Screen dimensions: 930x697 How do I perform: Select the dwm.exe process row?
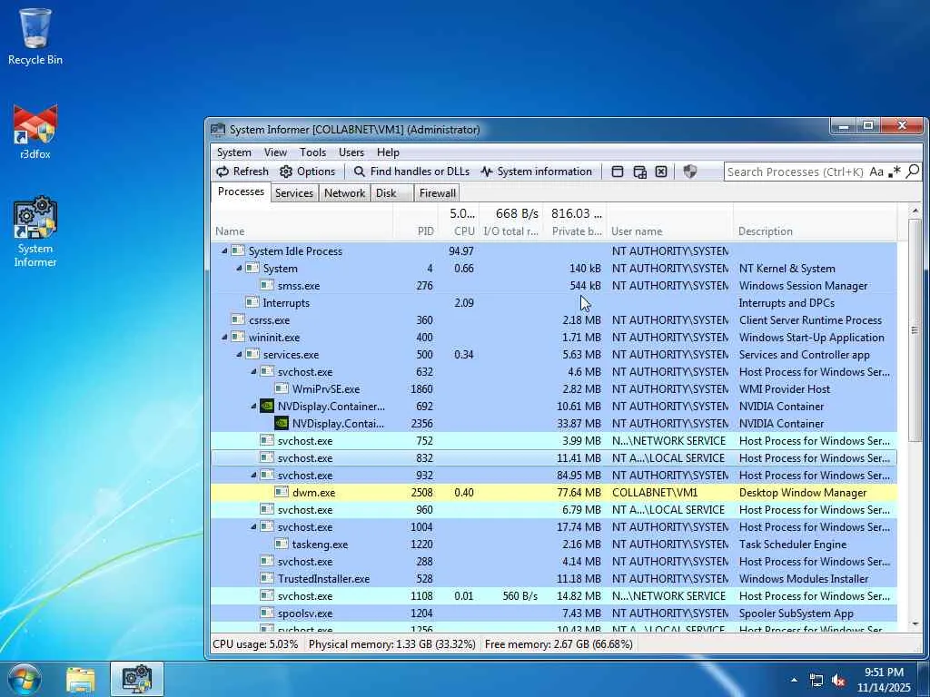(554, 493)
